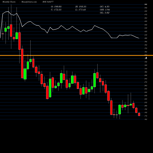Select the close value "C: 172.55"
Viewport: 153px width, 153px height.
tap(56, 10)
